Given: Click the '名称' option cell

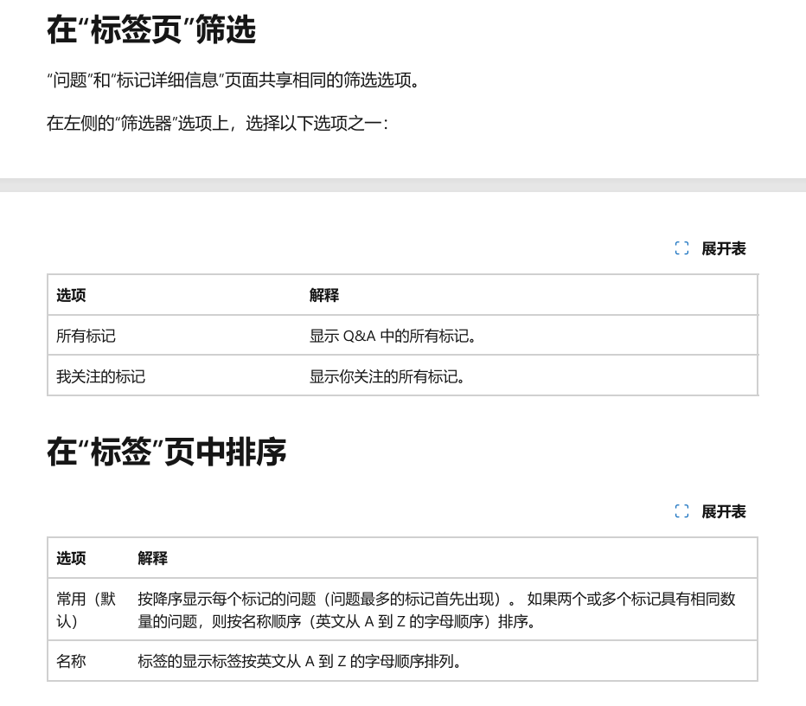Looking at the screenshot, I should coord(88,661).
